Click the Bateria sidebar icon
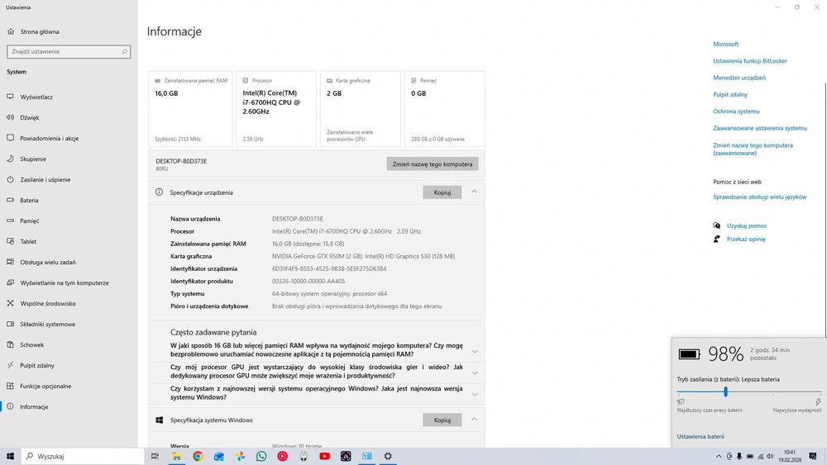The width and height of the screenshot is (827, 465). tap(10, 200)
